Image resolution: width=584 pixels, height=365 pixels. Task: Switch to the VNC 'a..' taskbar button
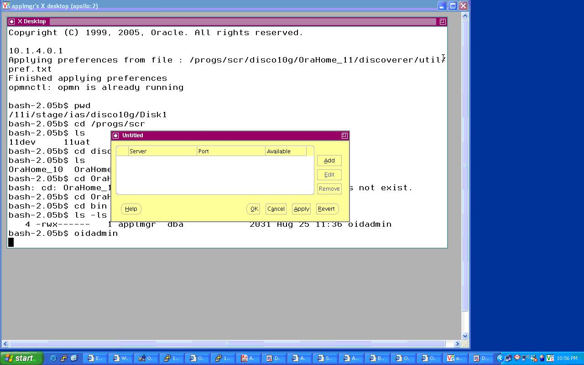click(456, 358)
